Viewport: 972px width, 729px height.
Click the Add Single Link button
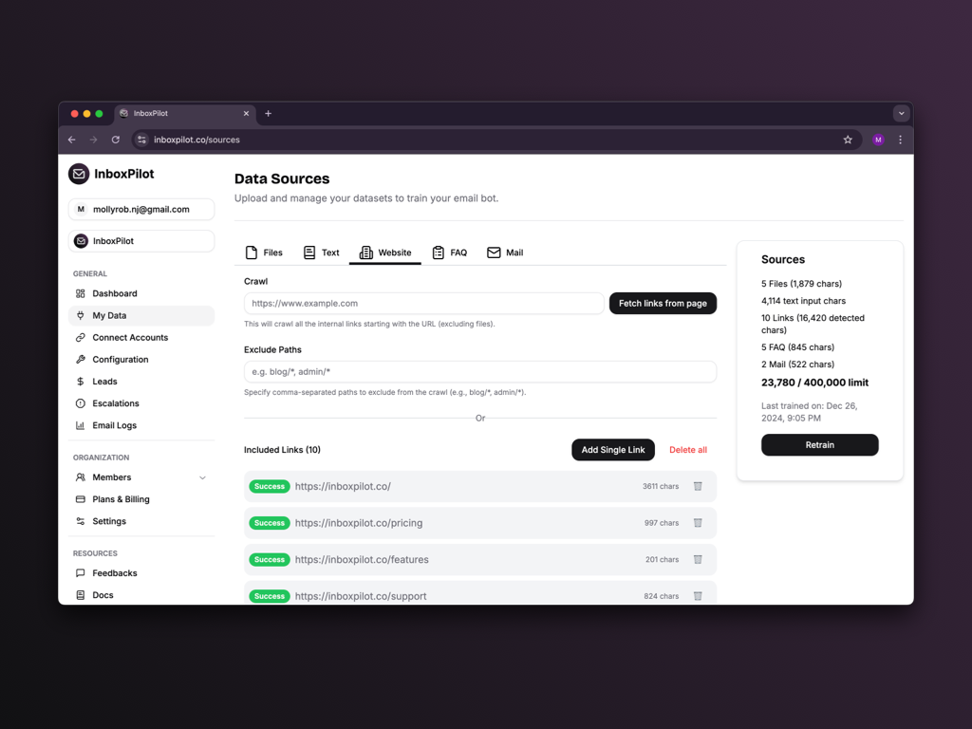coord(613,450)
